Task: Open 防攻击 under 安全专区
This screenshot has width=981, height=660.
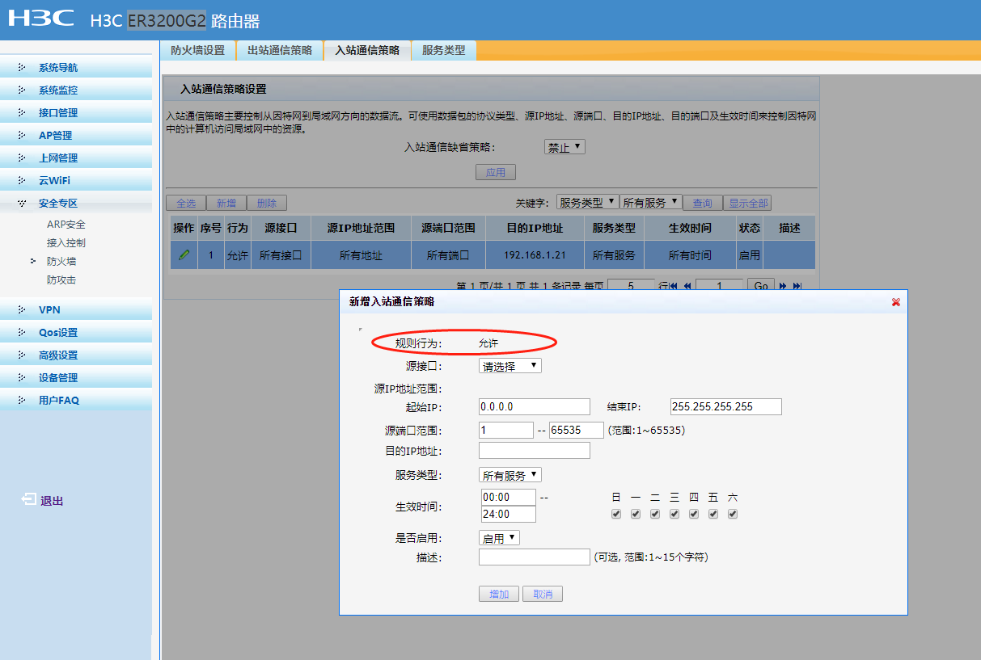Action: [61, 280]
